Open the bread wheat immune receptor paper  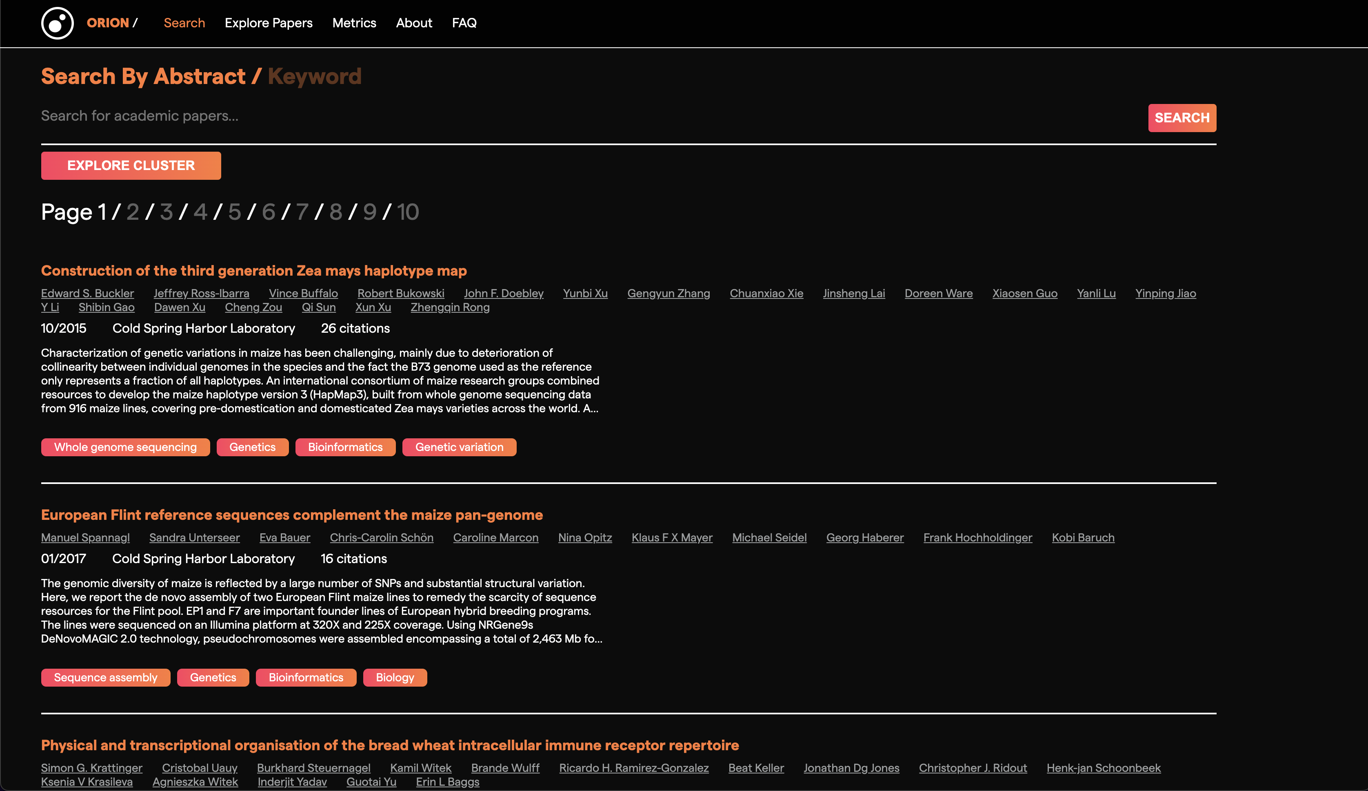(390, 745)
